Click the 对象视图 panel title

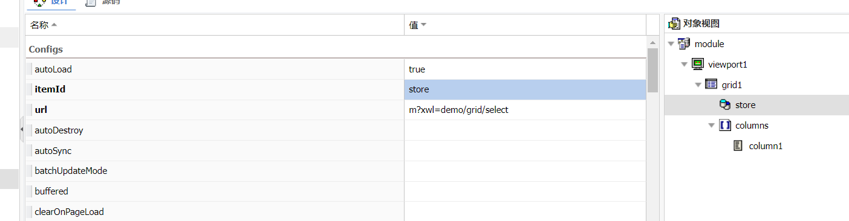701,24
